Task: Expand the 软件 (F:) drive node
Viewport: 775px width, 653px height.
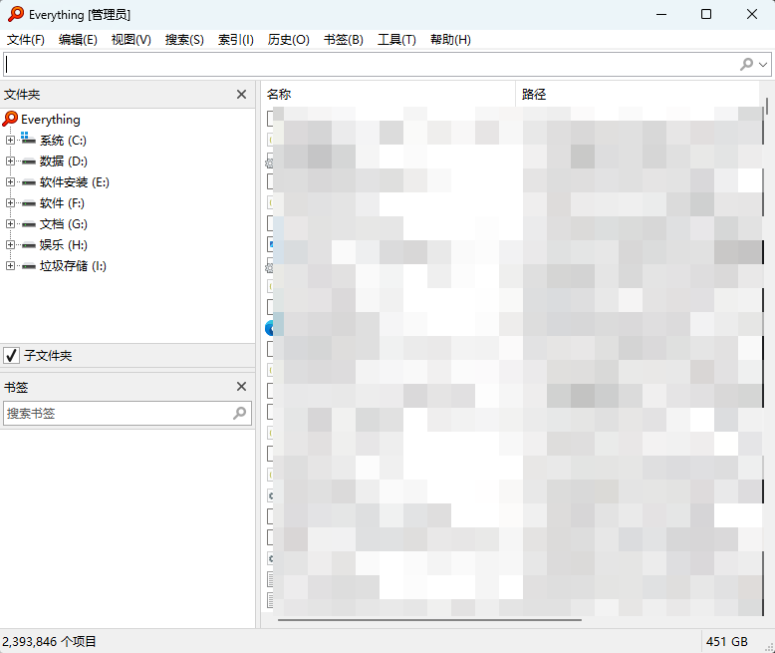Action: coord(10,203)
